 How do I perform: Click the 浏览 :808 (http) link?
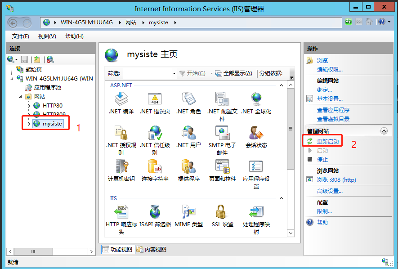click(336, 179)
